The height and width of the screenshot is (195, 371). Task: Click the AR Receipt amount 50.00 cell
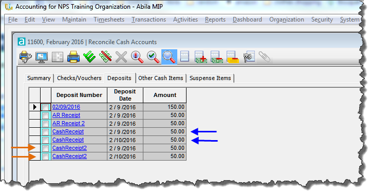[x=164, y=115]
